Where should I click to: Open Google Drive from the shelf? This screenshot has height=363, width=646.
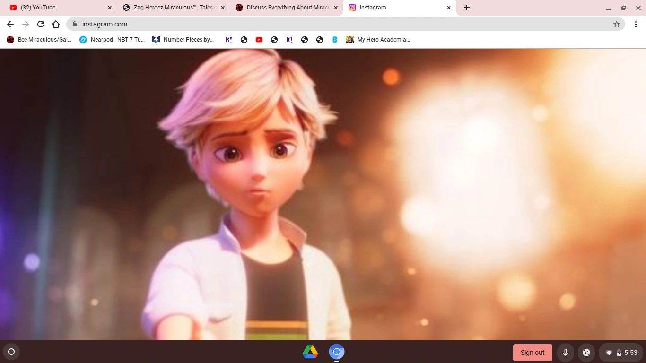[310, 352]
